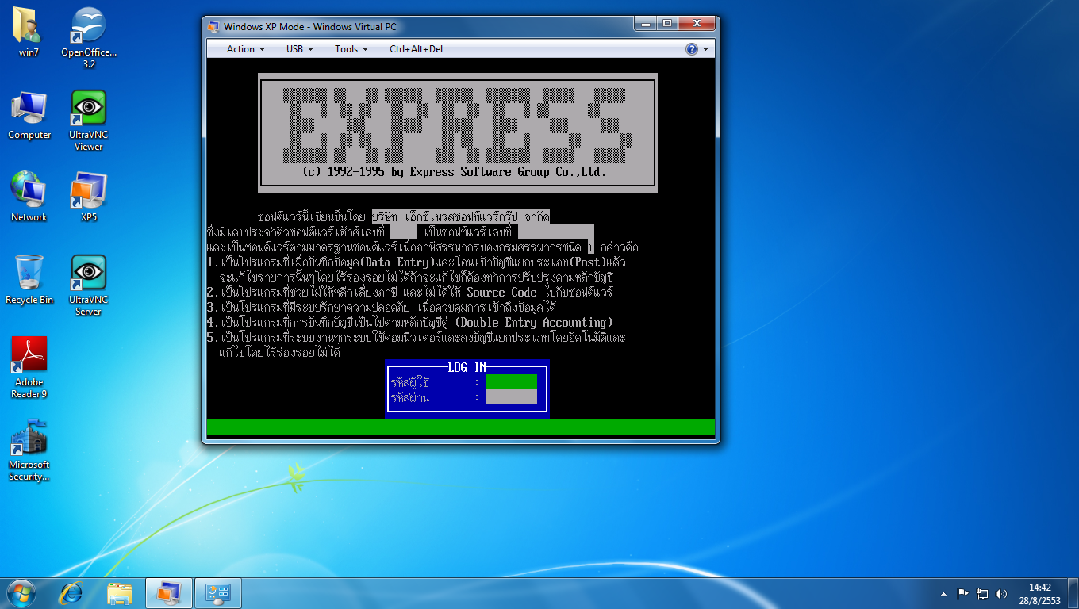Minimize the Windows XP Mode window

(x=647, y=24)
